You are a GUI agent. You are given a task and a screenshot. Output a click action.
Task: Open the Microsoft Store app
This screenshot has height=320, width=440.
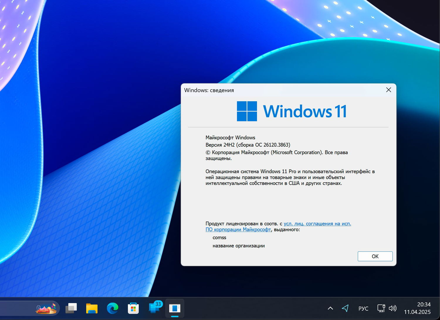(x=133, y=308)
